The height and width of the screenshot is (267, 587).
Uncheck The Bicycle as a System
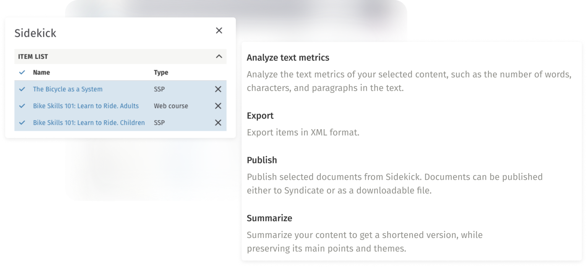tap(22, 89)
